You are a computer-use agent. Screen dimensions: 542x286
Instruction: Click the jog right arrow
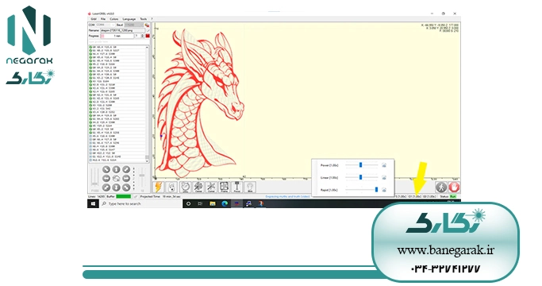126,178
